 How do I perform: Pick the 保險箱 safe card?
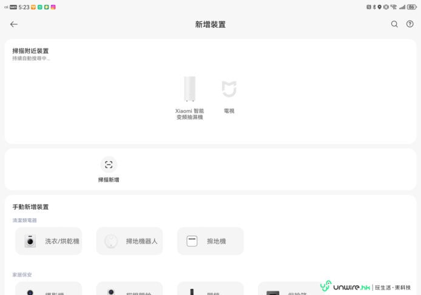coord(285,290)
